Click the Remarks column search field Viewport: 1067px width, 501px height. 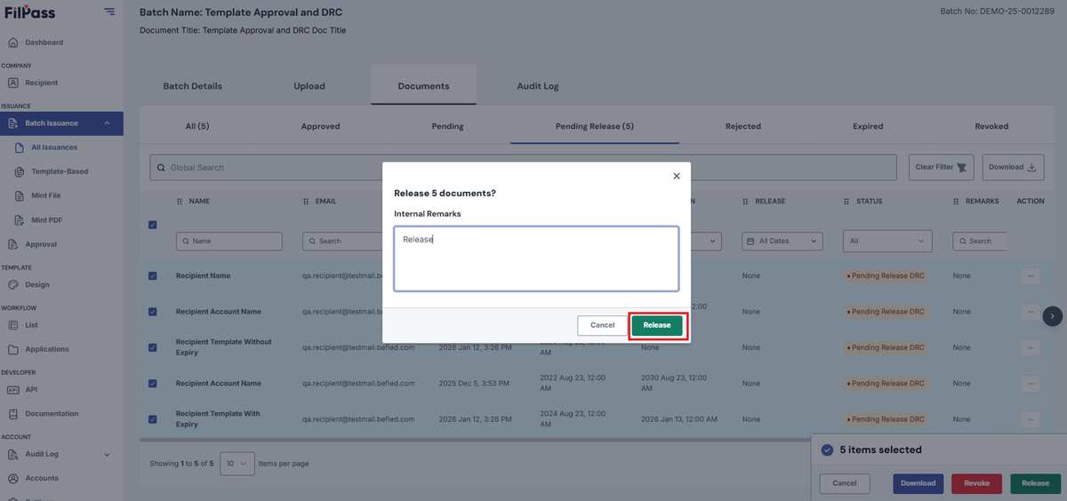[x=980, y=241]
